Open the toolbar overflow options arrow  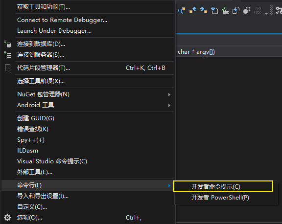tap(266, 13)
